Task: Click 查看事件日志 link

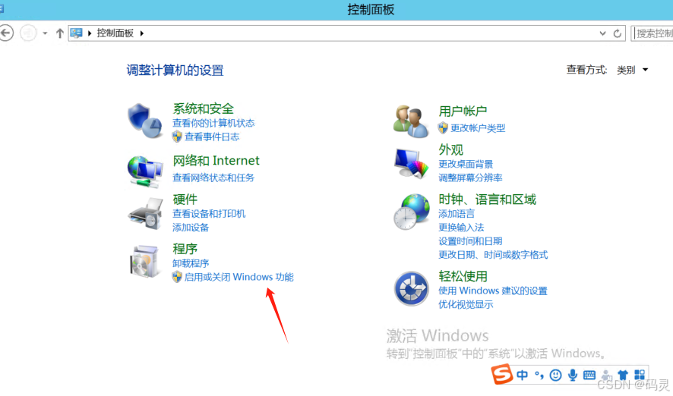Action: (x=212, y=137)
